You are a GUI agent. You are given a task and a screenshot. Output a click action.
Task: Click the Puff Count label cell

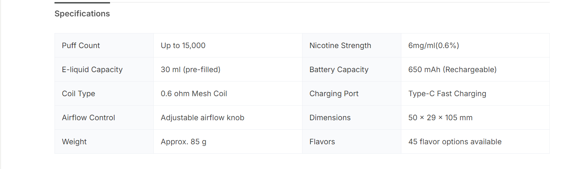(x=81, y=46)
